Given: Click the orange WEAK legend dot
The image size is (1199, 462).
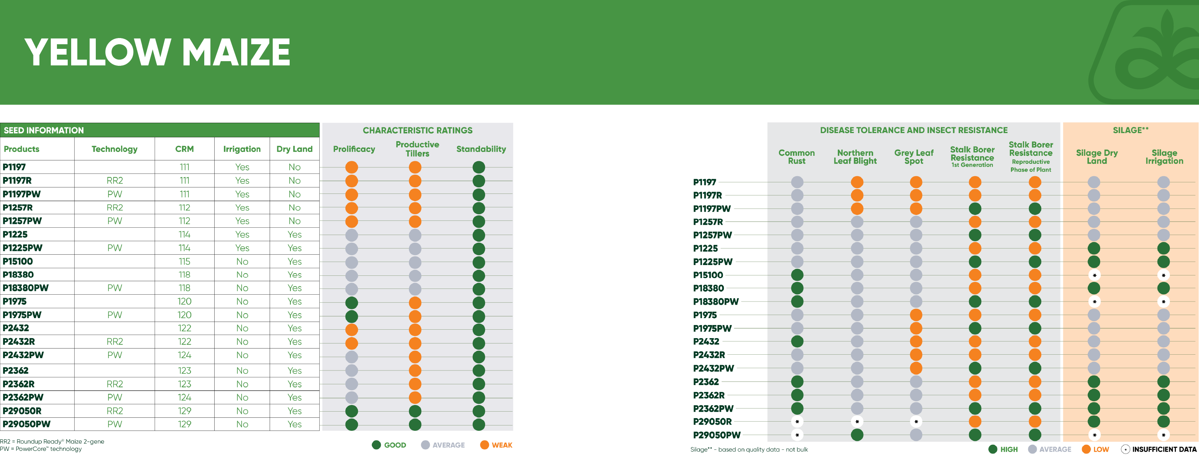Looking at the screenshot, I should coord(485,445).
